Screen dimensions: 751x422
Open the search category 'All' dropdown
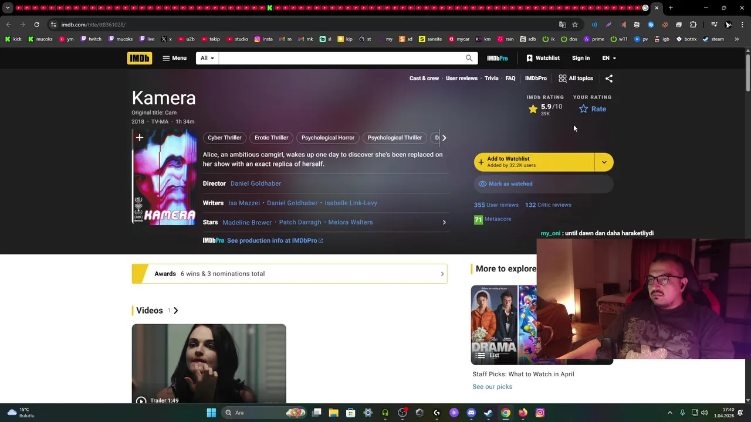coord(207,58)
